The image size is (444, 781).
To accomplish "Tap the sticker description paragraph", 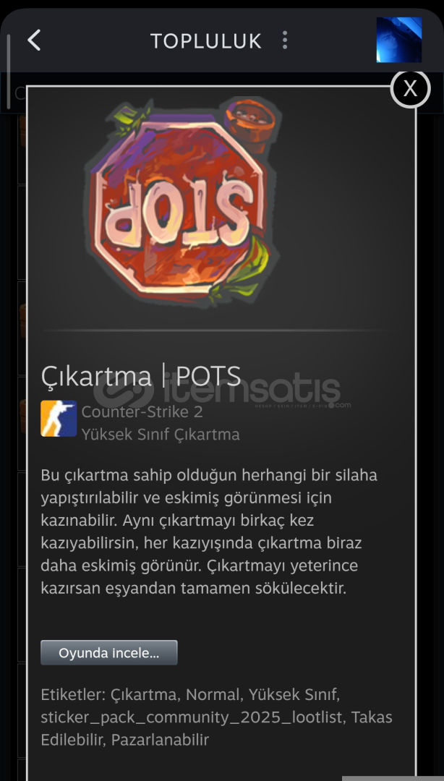I will tap(209, 532).
